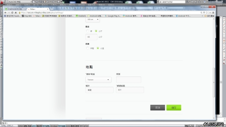Image resolution: width=226 pixels, height=127 pixels.
Task: Toggle DUCS in AutoCAD status bar
Action: click(68, 126)
